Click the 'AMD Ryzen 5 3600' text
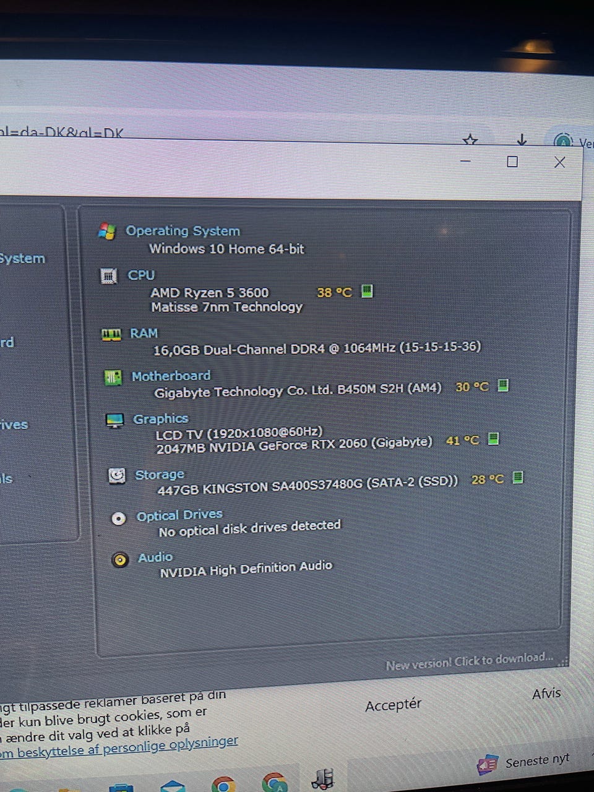 point(210,293)
